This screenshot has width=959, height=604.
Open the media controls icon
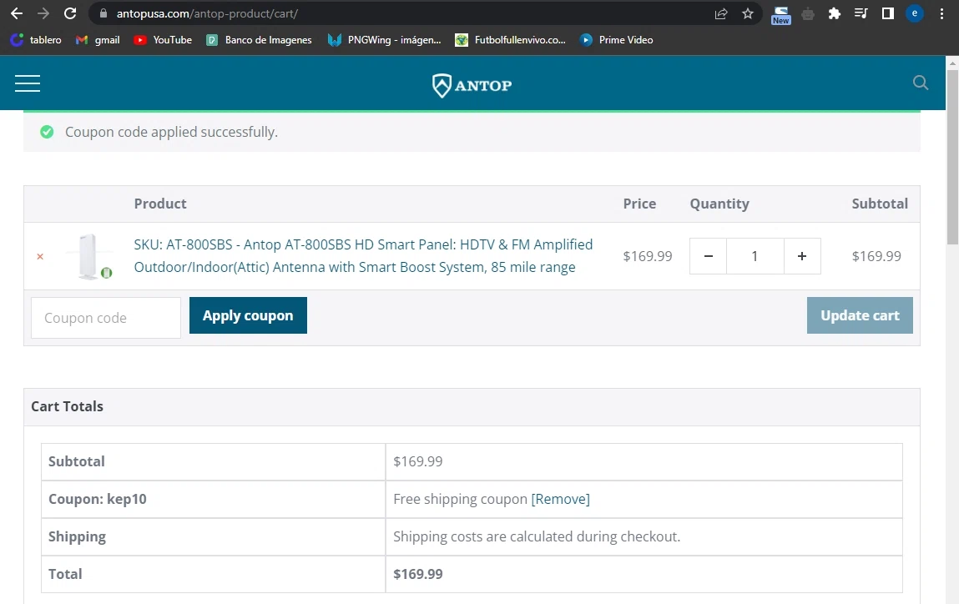click(861, 13)
